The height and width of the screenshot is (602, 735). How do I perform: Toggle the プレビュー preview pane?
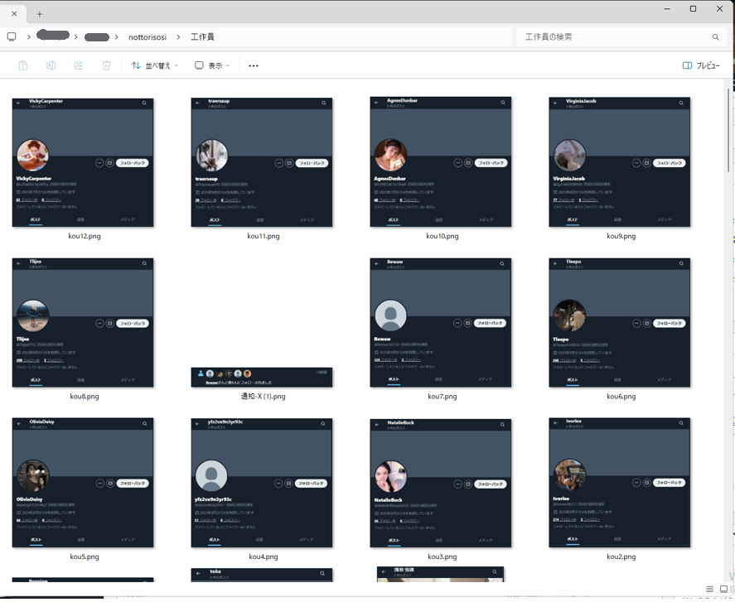(x=700, y=65)
